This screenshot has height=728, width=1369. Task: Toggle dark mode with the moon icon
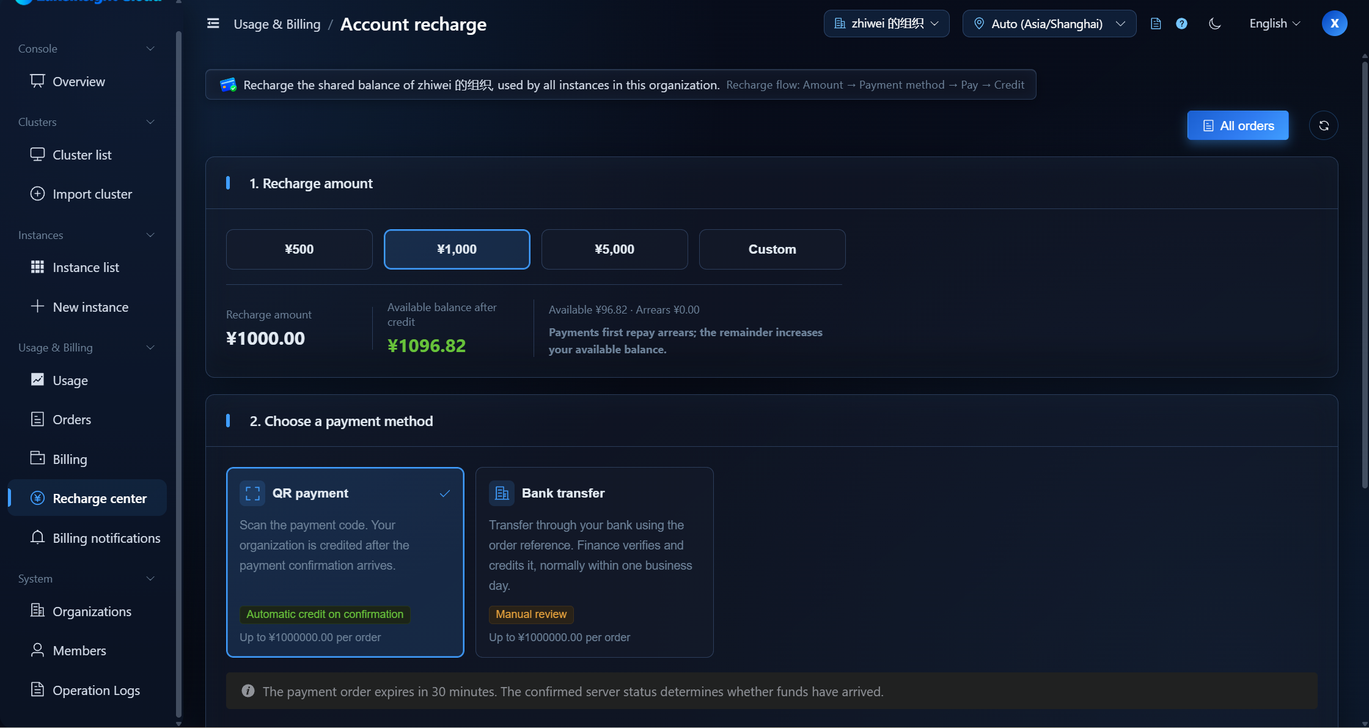coord(1215,23)
